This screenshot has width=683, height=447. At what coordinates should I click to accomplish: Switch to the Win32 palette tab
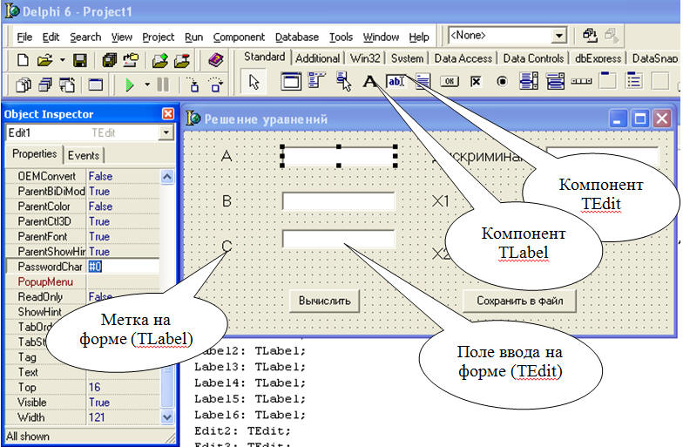coord(366,58)
